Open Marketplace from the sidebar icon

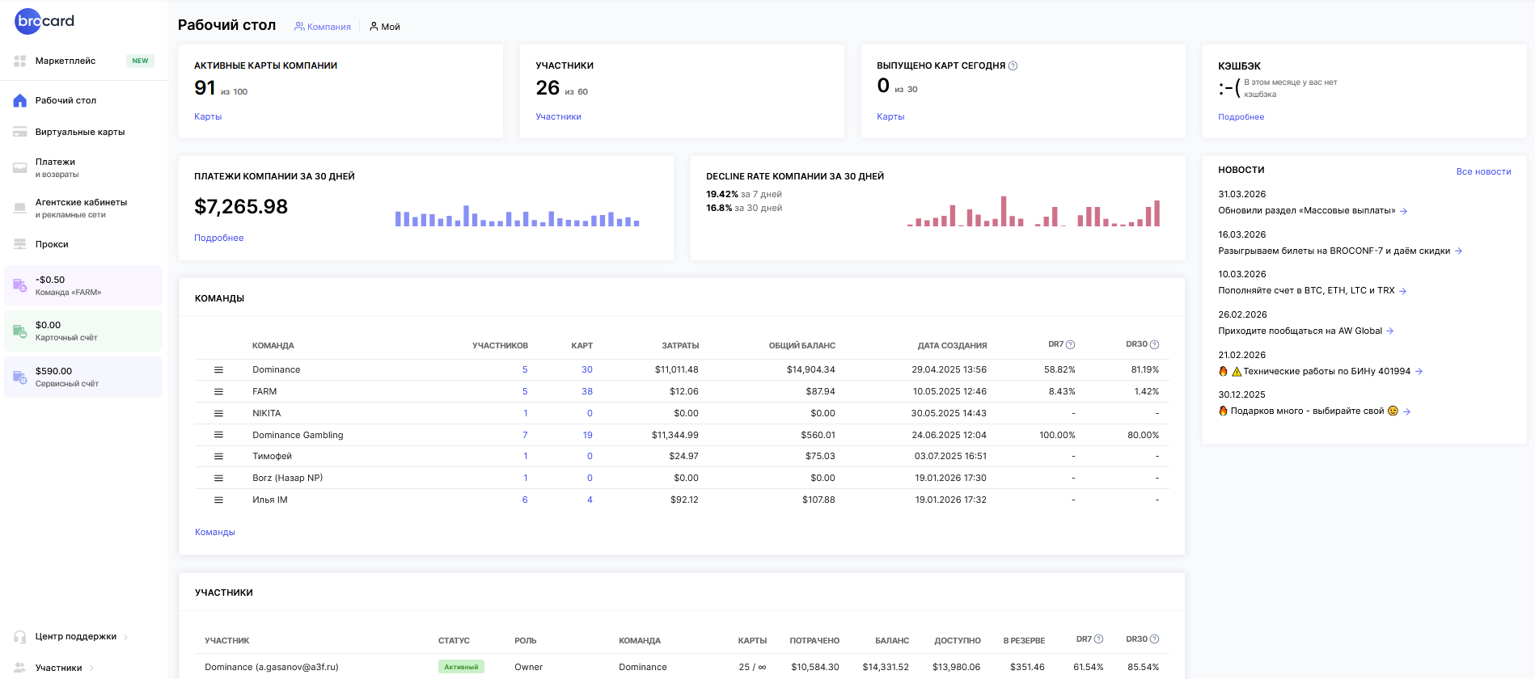[x=20, y=61]
